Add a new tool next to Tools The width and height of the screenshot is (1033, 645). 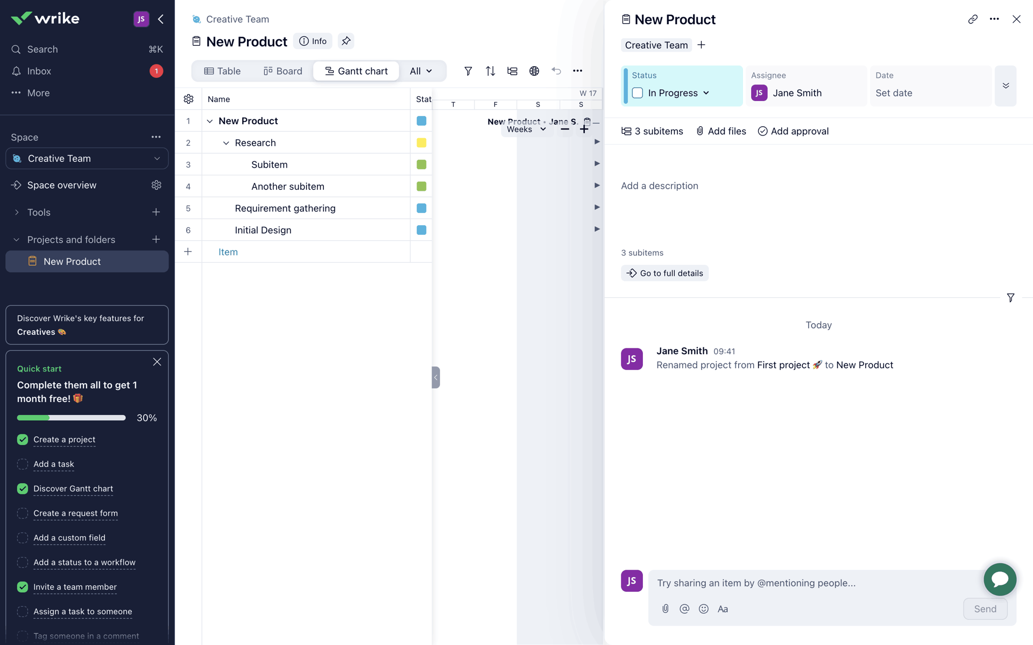(156, 212)
